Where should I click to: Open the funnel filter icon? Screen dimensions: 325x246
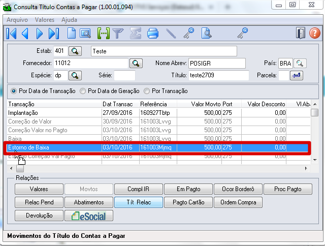tap(118, 34)
